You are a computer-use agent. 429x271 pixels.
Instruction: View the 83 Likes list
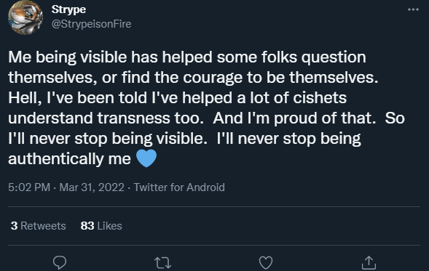(x=101, y=226)
